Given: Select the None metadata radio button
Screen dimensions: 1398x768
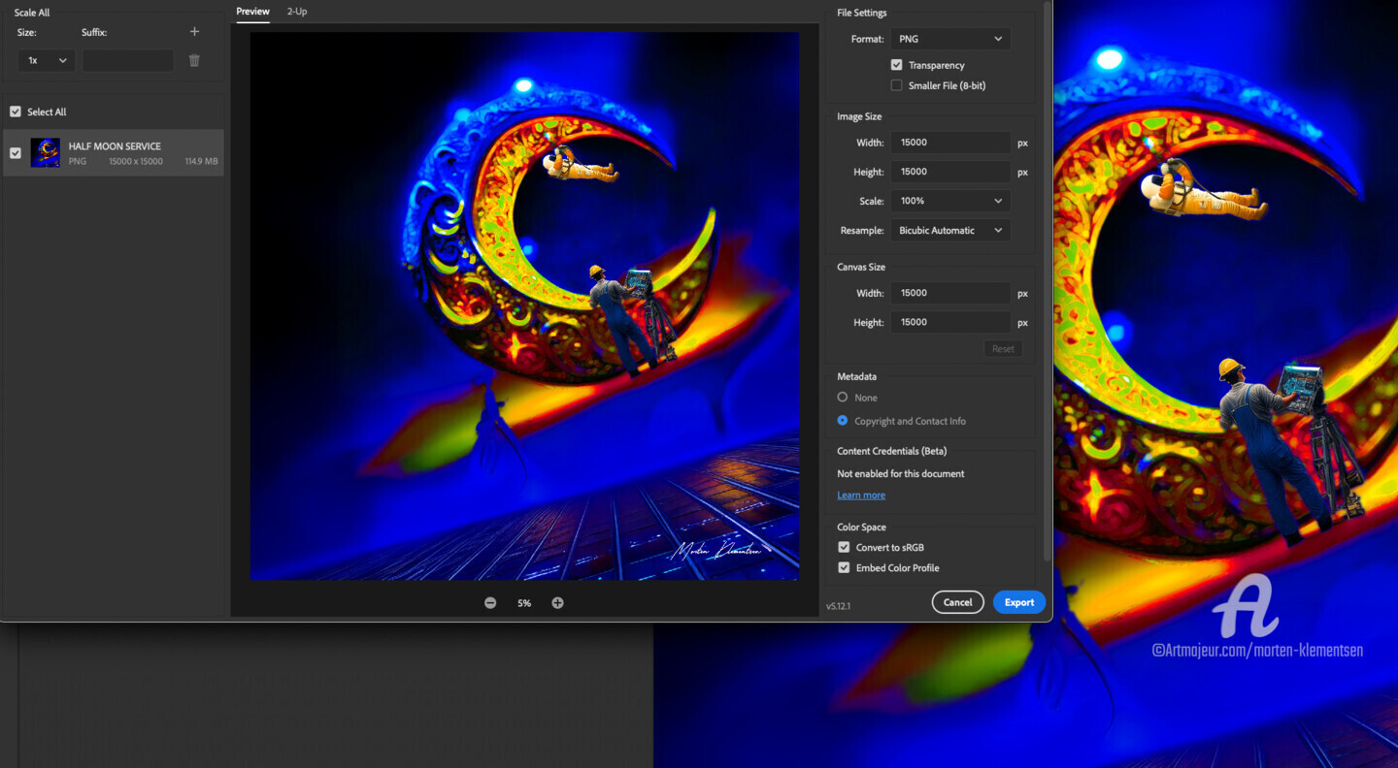Looking at the screenshot, I should coord(843,398).
